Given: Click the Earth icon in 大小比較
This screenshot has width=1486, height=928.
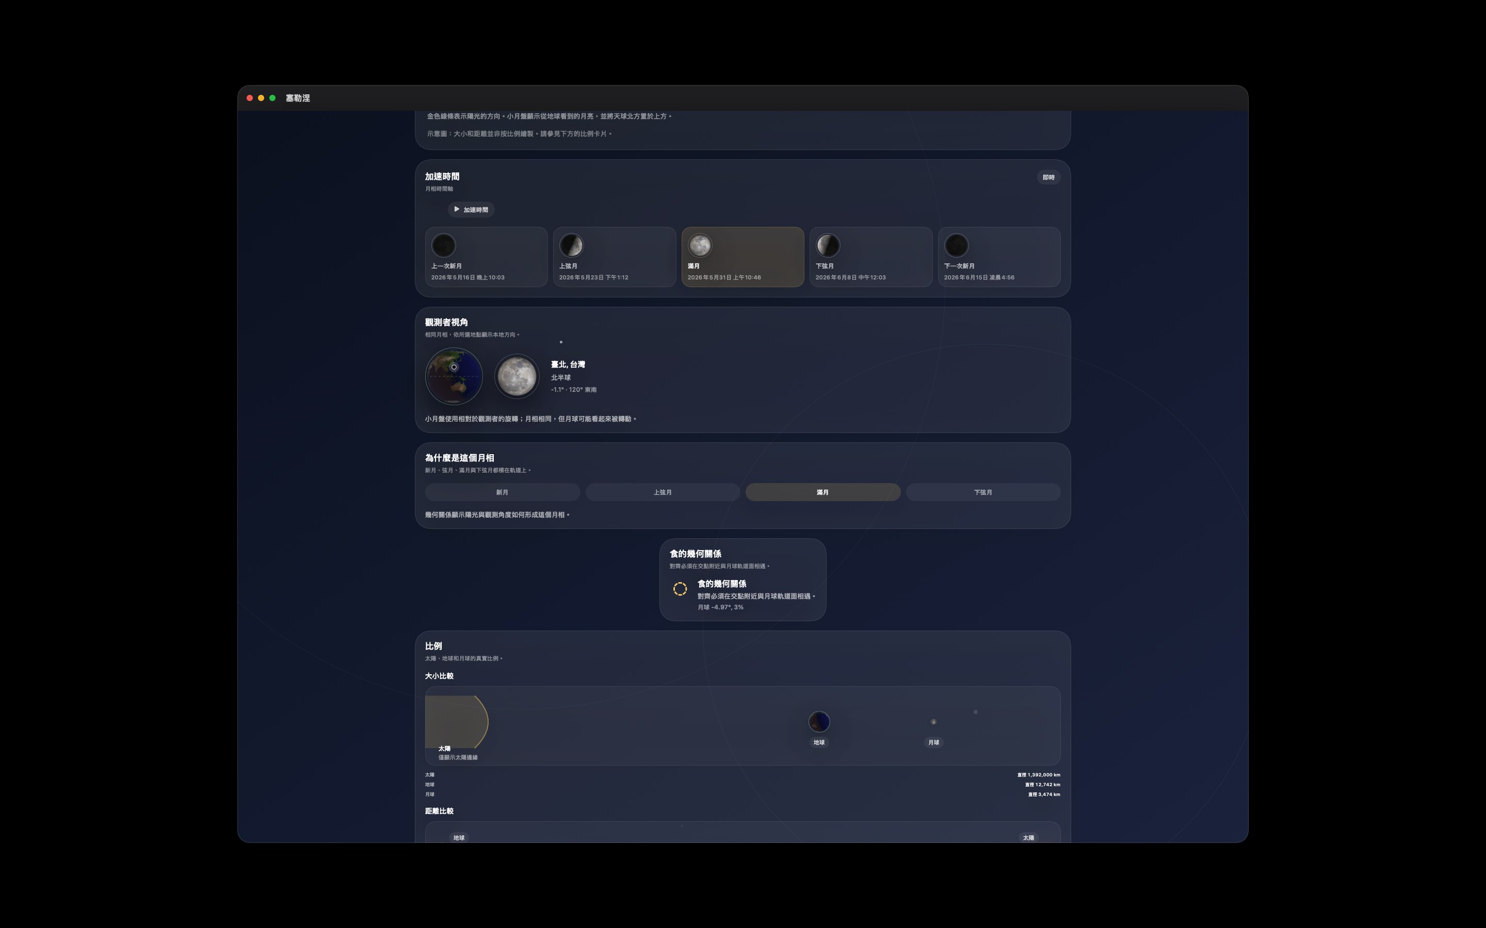Looking at the screenshot, I should tap(819, 722).
